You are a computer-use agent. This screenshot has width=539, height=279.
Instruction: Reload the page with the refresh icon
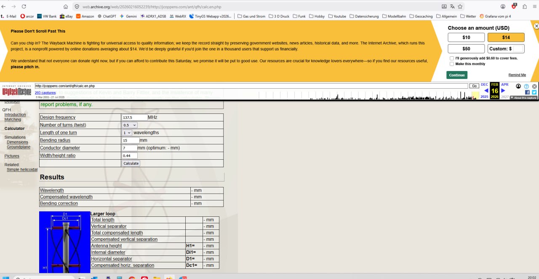[24, 7]
